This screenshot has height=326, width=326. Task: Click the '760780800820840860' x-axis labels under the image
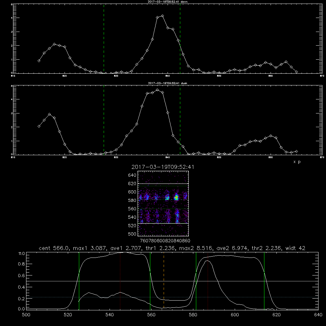point(165,241)
